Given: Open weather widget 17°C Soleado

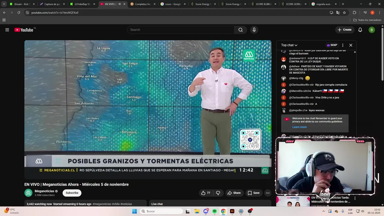Looking at the screenshot, I should [12, 211].
